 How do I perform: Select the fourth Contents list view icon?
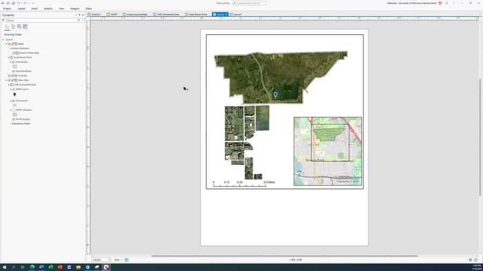point(25,27)
